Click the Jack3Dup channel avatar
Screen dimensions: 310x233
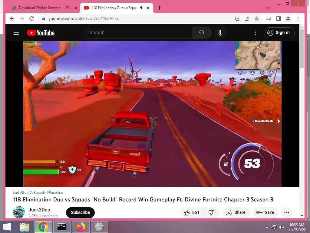tap(19, 212)
